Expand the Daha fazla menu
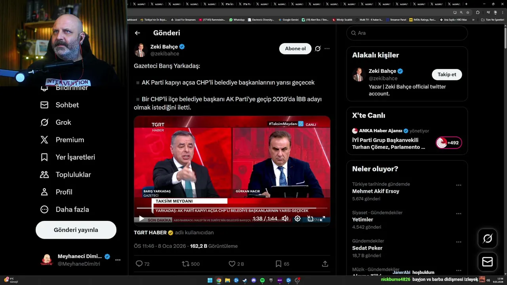507x285 pixels. pos(65,209)
